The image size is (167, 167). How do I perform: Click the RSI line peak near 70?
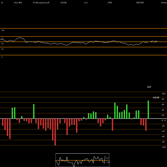(19, 38)
